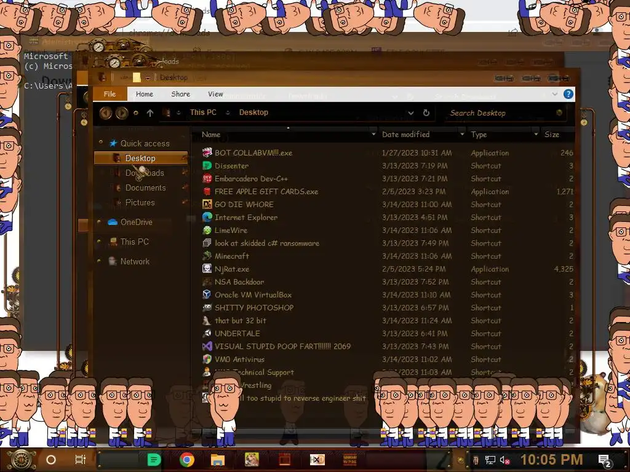The image size is (630, 472).
Task: Switch to the Home ribbon tab
Action: pyautogui.click(x=144, y=94)
